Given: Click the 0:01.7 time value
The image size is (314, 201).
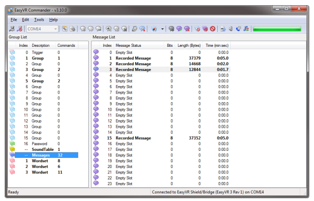Looking at the screenshot, I should 222,70.
